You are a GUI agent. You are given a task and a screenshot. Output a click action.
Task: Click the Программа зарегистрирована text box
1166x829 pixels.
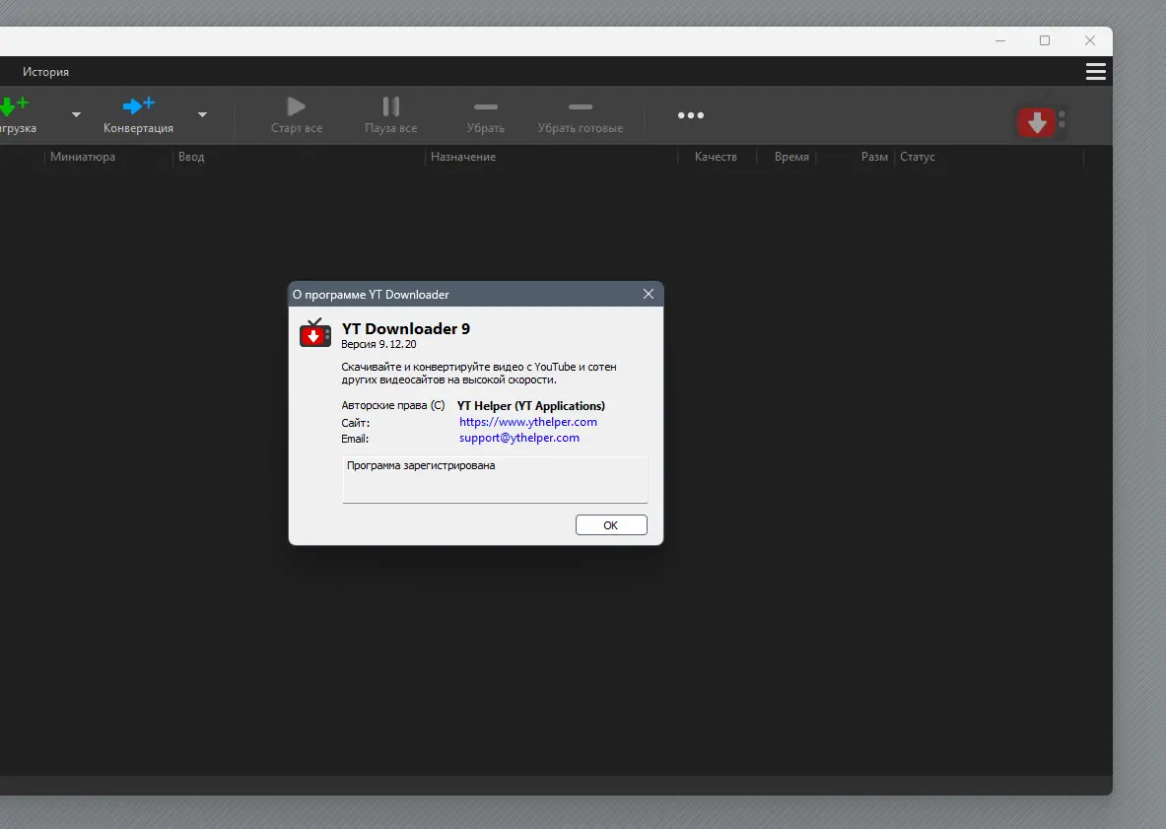495,479
